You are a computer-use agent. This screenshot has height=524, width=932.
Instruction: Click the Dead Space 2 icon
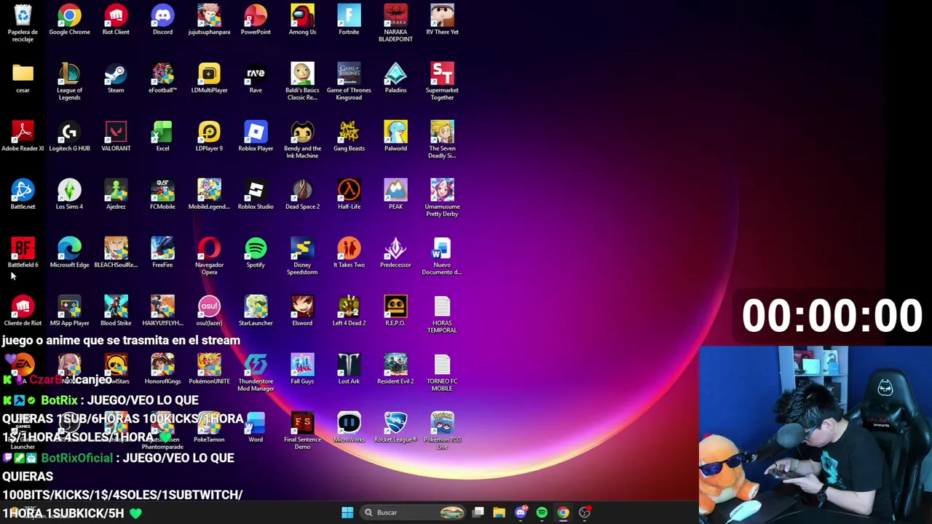302,194
